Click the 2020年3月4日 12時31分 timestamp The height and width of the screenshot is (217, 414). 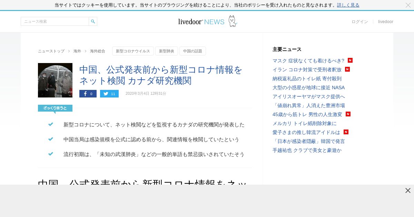coord(146,94)
